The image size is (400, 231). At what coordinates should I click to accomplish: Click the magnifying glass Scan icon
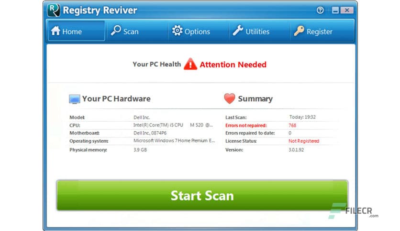116,31
